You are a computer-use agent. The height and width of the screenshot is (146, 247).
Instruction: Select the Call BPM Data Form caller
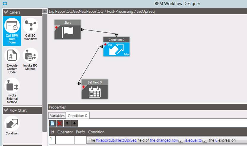click(12, 31)
